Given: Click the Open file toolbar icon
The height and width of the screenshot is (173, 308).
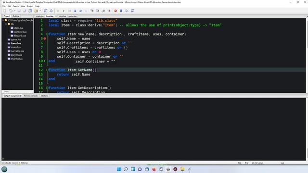Looking at the screenshot, I should click(x=11, y=11).
